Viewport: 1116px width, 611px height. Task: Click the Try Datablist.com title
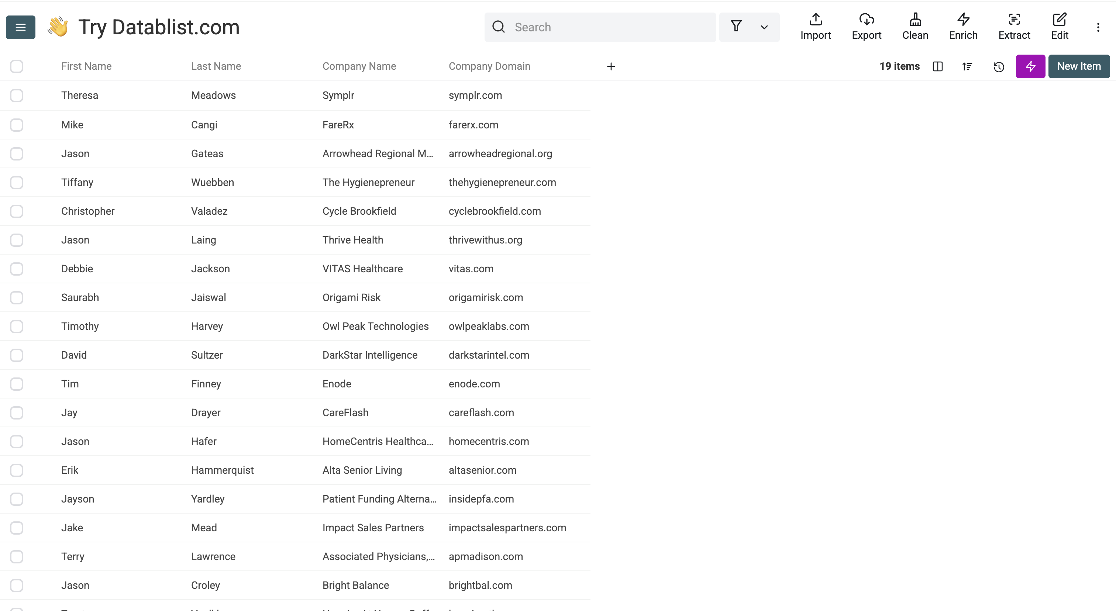coord(159,27)
